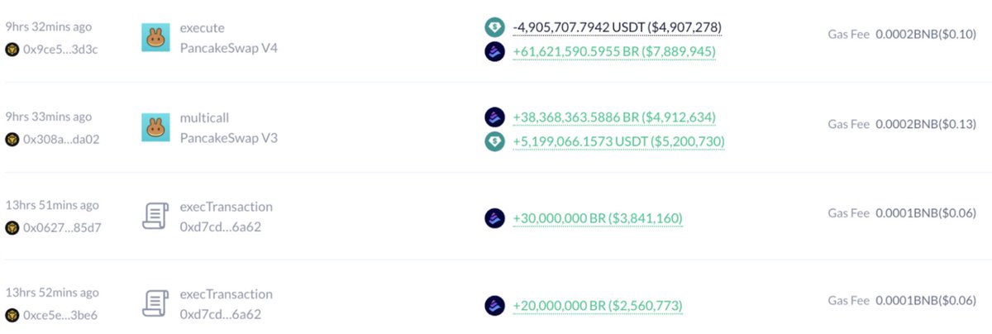992x334 pixels.
Task: Click the BR token icon beside +61,621,590.5955 BR
Action: point(494,51)
